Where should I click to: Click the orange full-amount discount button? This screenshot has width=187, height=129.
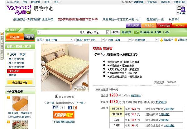[64, 115]
